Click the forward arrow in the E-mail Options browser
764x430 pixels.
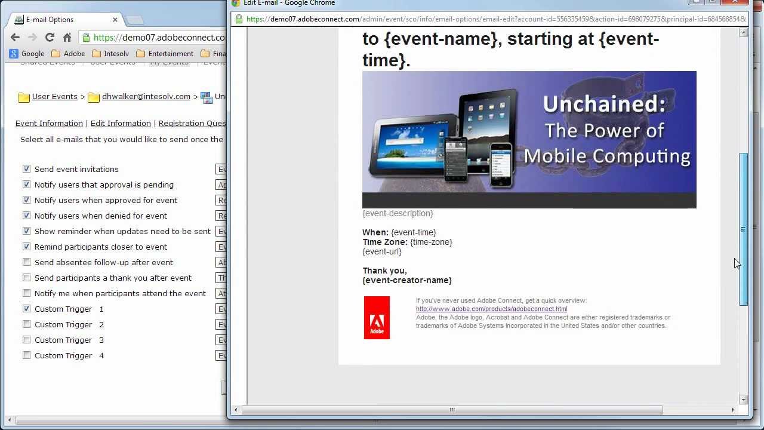[32, 38]
